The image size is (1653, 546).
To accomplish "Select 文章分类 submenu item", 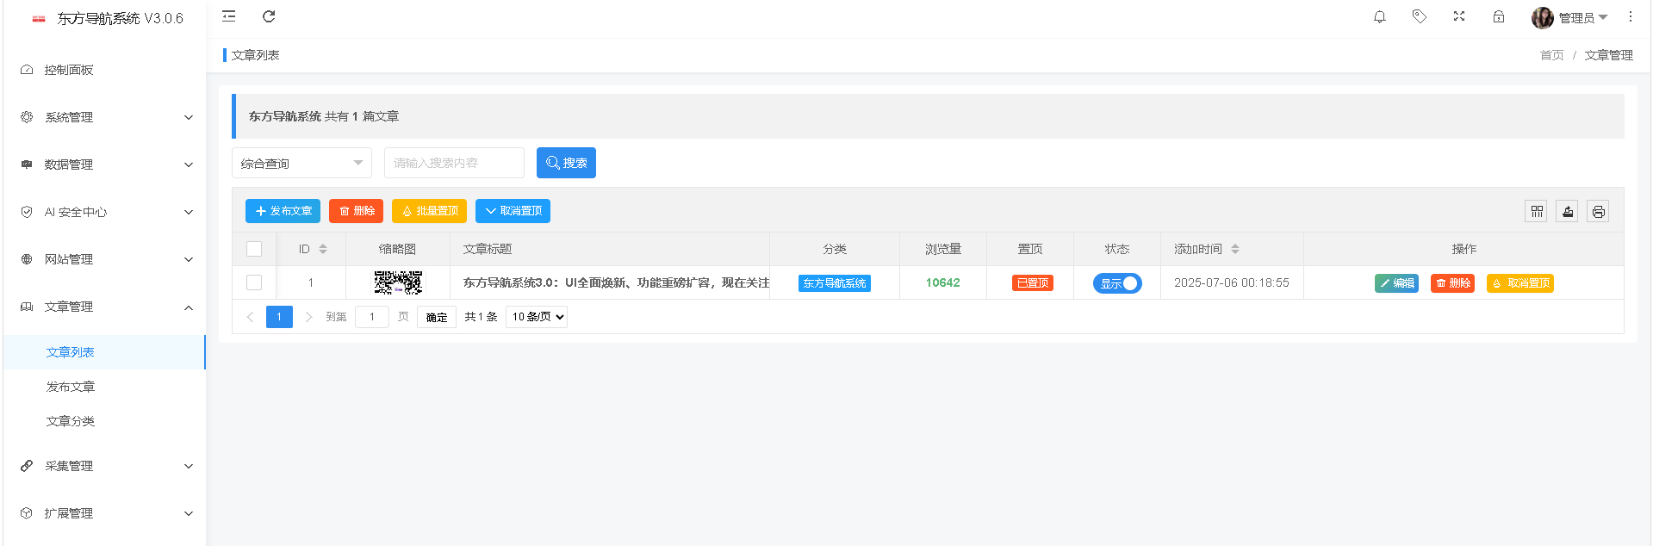I will pyautogui.click(x=104, y=421).
